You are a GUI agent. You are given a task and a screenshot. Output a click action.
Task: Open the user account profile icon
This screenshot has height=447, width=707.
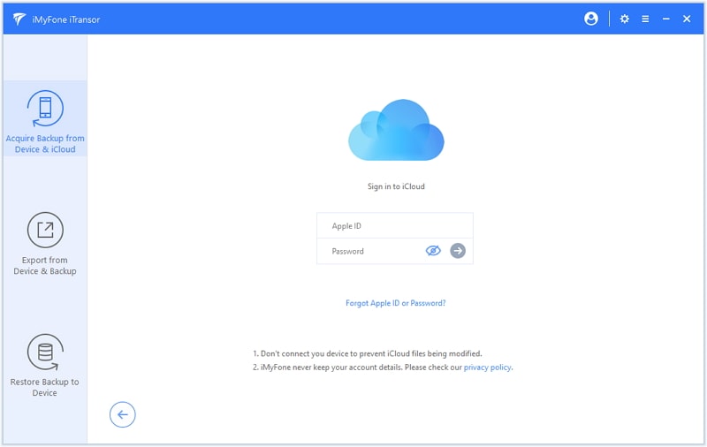[x=590, y=19]
